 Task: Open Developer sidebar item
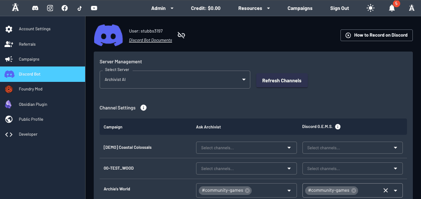coord(43,134)
